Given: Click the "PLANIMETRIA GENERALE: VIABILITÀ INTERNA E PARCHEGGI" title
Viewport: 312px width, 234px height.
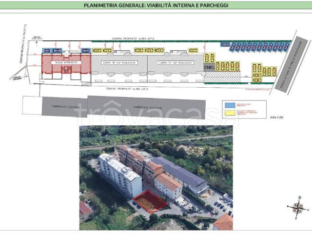Looking at the screenshot, I should click(156, 5).
